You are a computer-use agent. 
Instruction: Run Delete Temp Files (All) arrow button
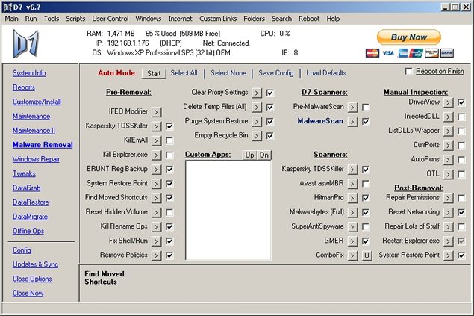coord(257,107)
